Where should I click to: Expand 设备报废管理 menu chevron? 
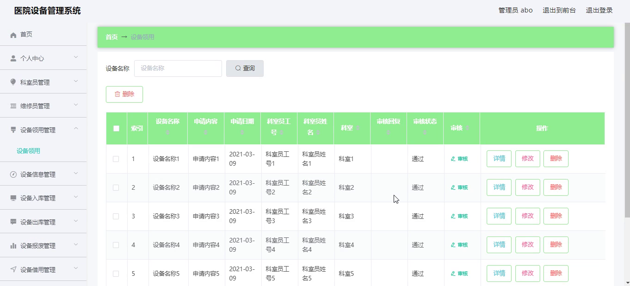click(x=76, y=245)
